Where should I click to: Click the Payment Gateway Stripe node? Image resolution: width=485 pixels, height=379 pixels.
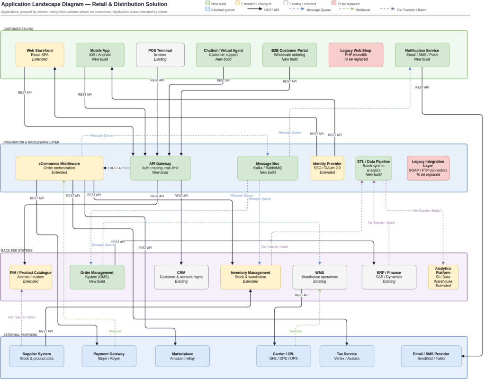coord(109,356)
